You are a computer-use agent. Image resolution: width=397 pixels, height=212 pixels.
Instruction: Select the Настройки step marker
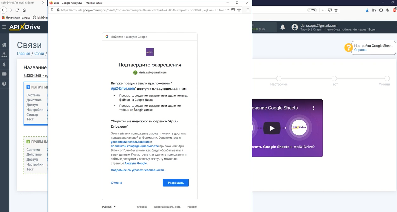[x=279, y=79]
